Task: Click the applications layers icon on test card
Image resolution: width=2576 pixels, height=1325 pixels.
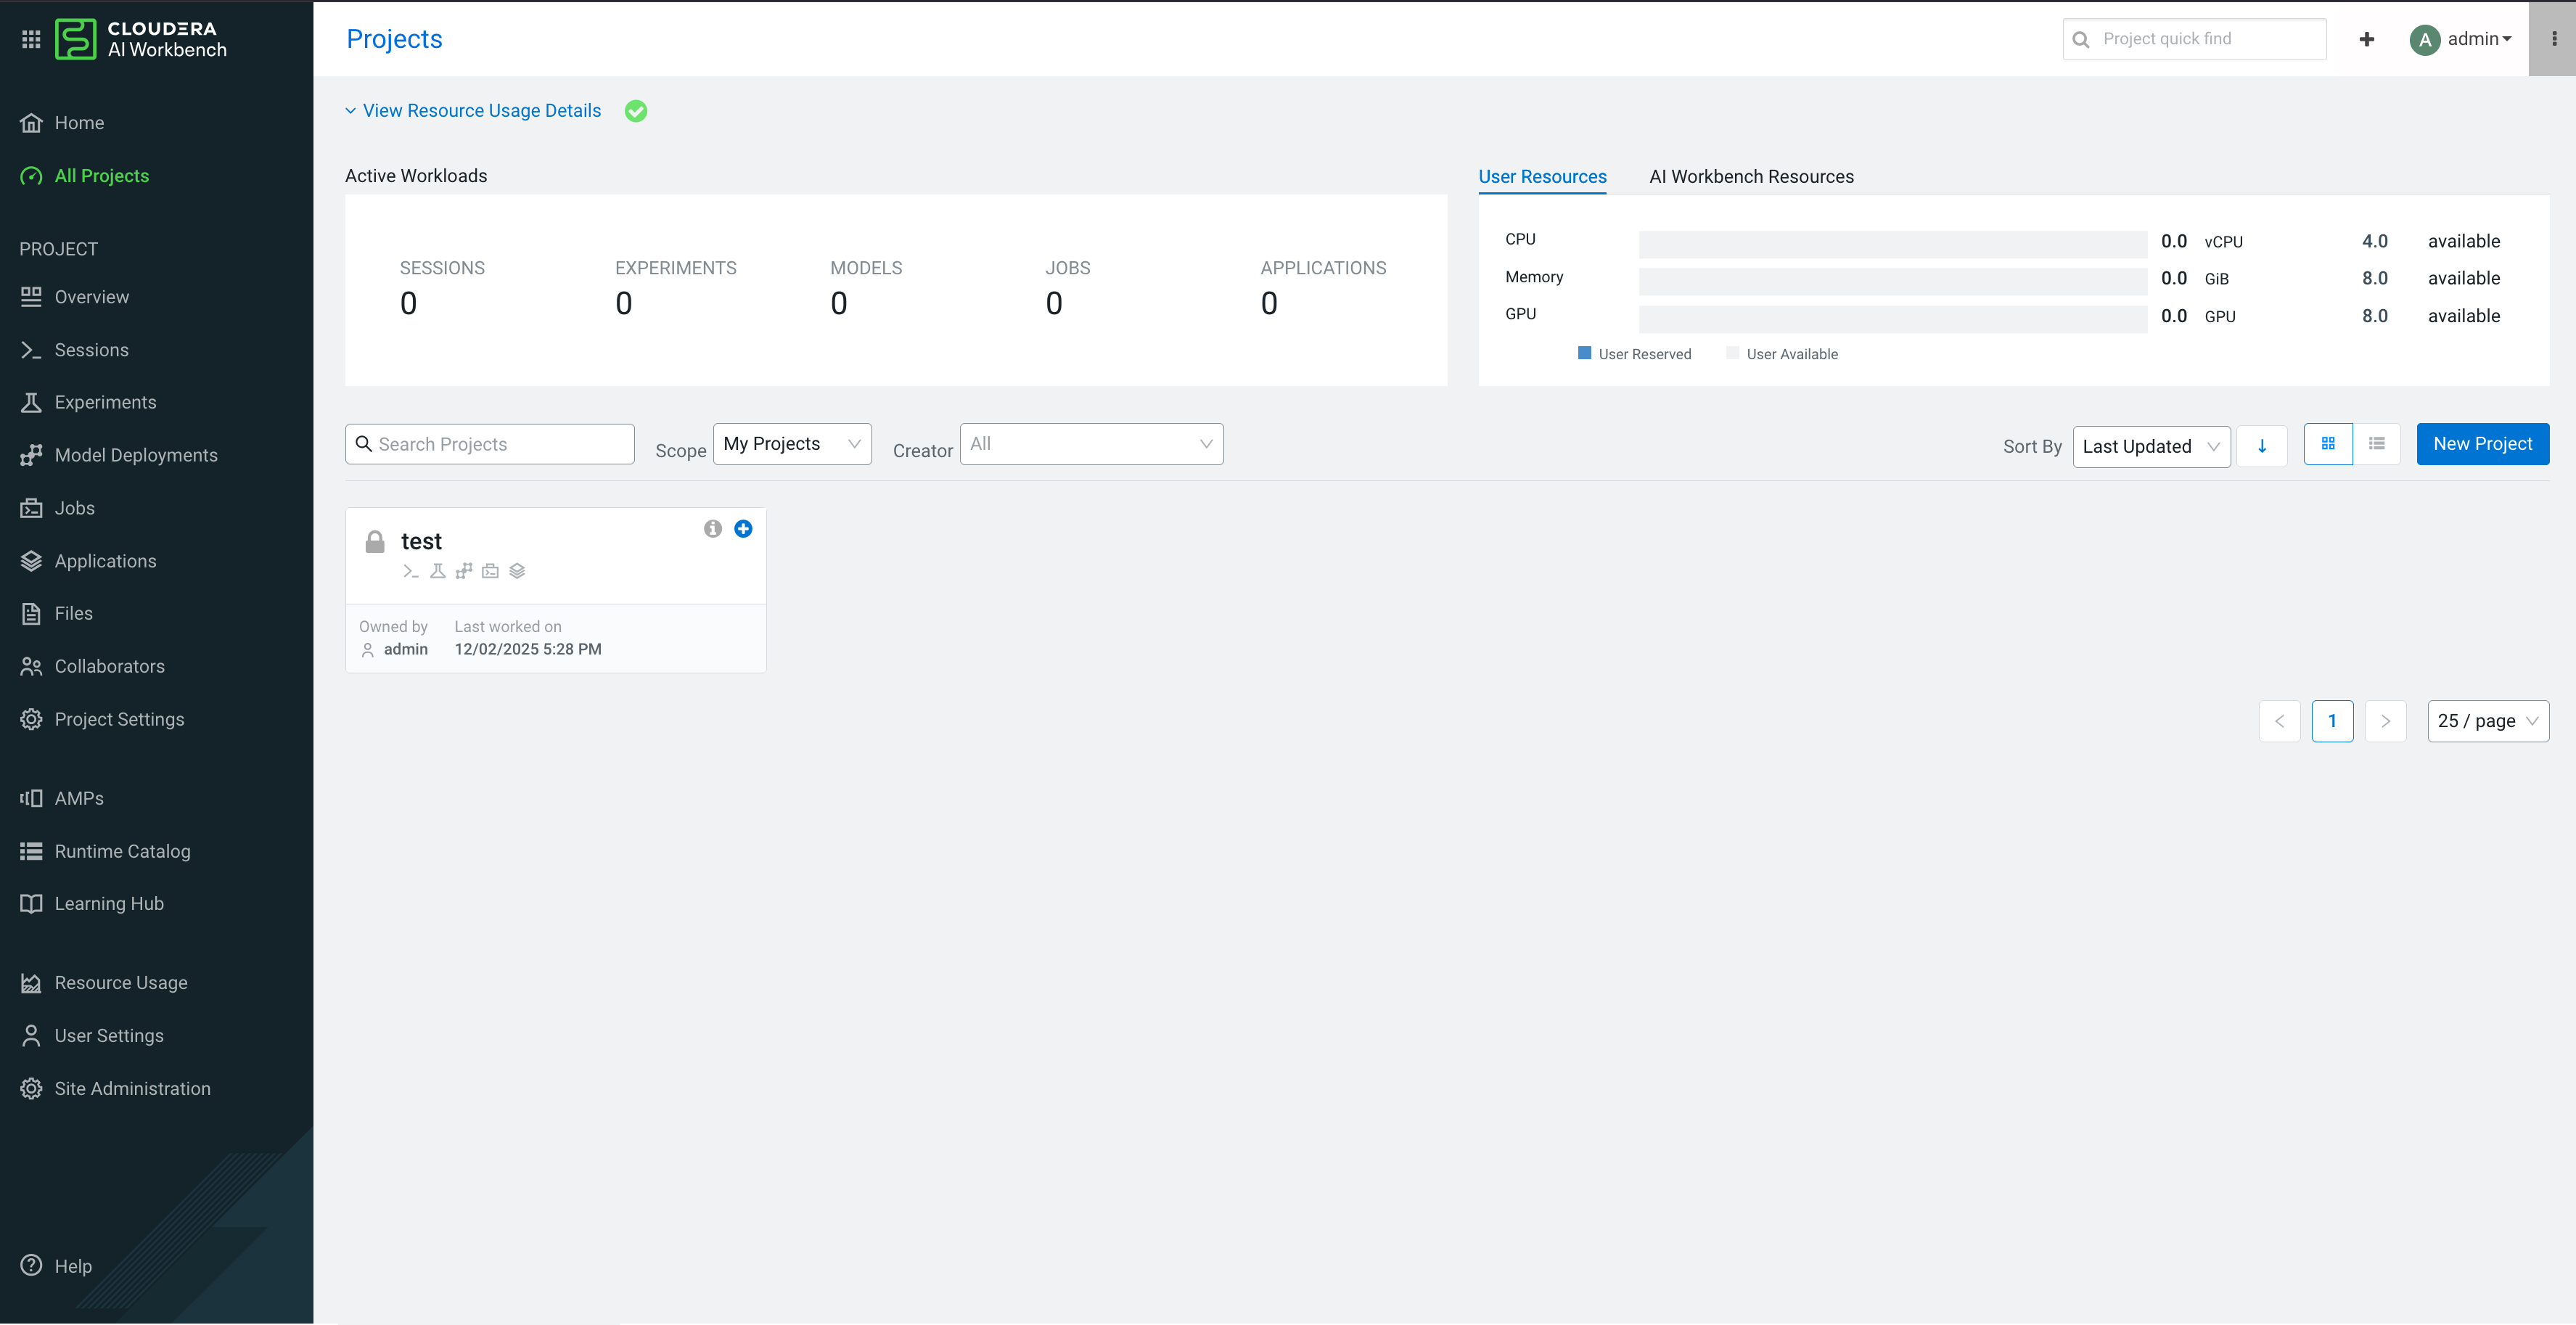Action: [517, 571]
